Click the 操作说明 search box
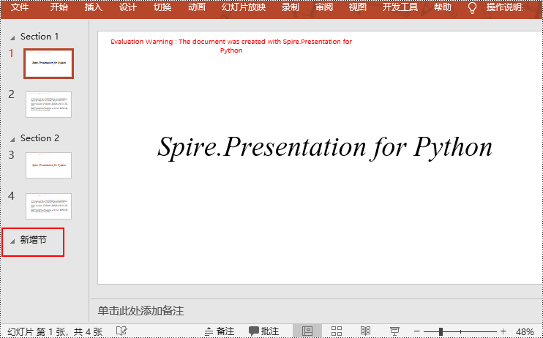Image resolution: width=543 pixels, height=338 pixels. click(504, 7)
